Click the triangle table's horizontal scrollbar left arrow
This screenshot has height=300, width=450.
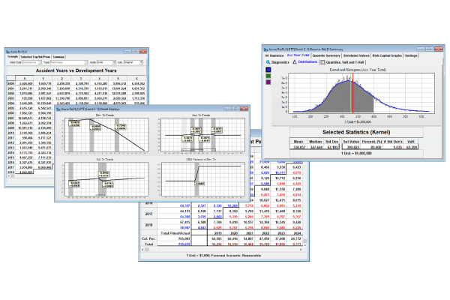click(x=8, y=175)
